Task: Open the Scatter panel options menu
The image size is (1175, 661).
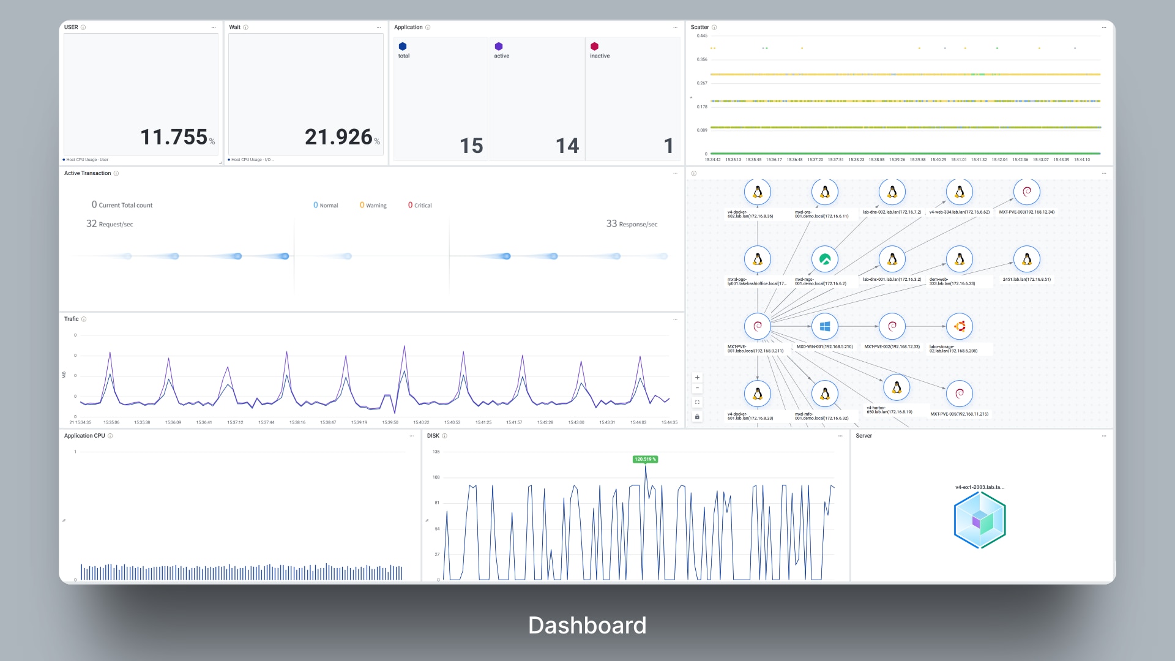Action: 1103,28
